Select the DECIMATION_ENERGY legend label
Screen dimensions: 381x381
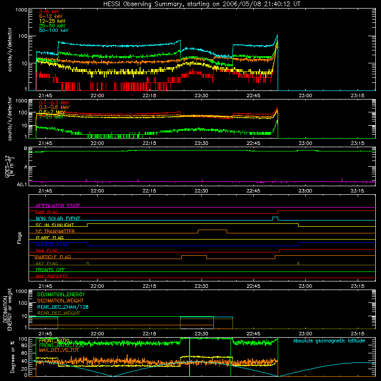(61, 294)
